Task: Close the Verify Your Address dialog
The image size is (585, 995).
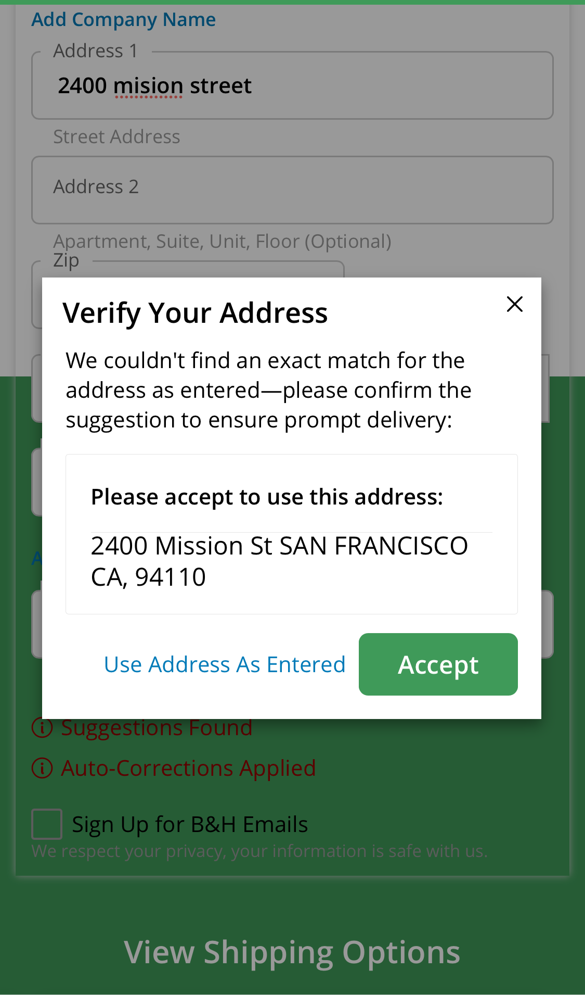Action: [514, 304]
